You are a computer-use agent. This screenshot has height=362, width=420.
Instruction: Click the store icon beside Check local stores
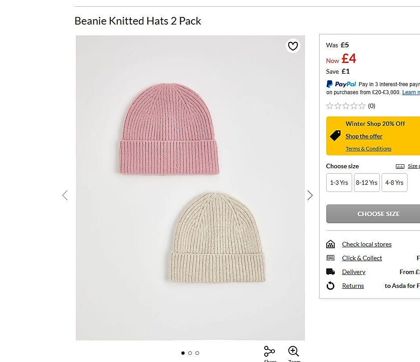point(330,244)
